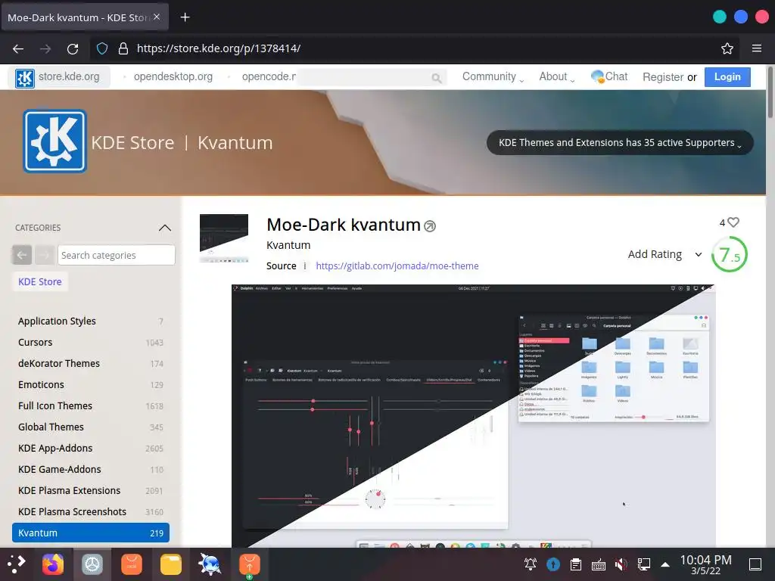775x581 pixels.
Task: Expand the About dropdown menu
Action: [557, 77]
